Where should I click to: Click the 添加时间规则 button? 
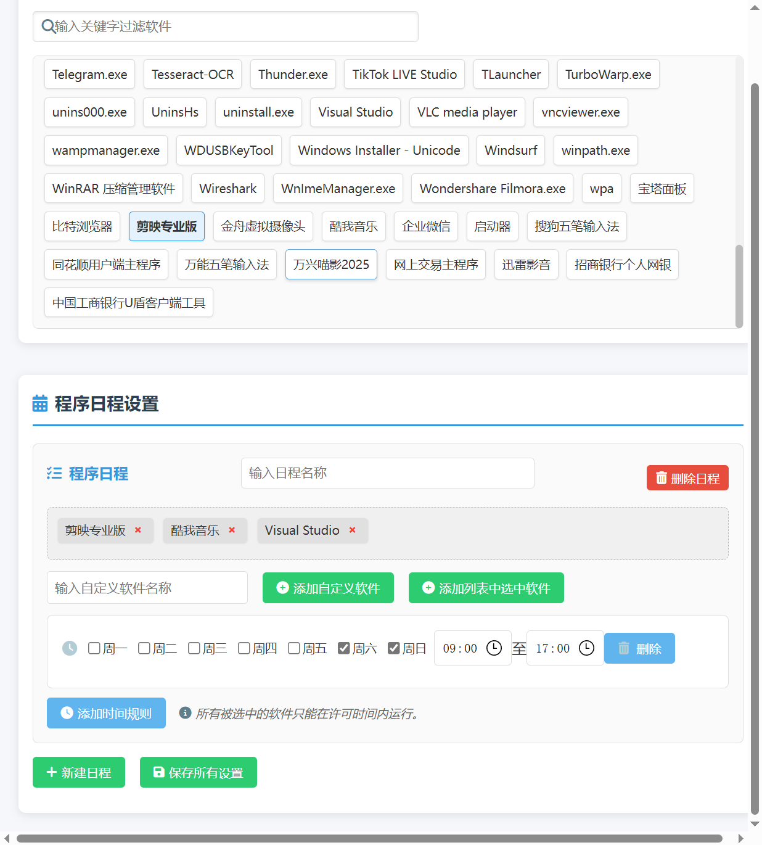click(105, 713)
